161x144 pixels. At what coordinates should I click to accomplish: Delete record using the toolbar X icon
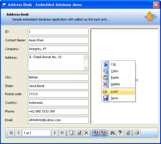(x=86, y=133)
